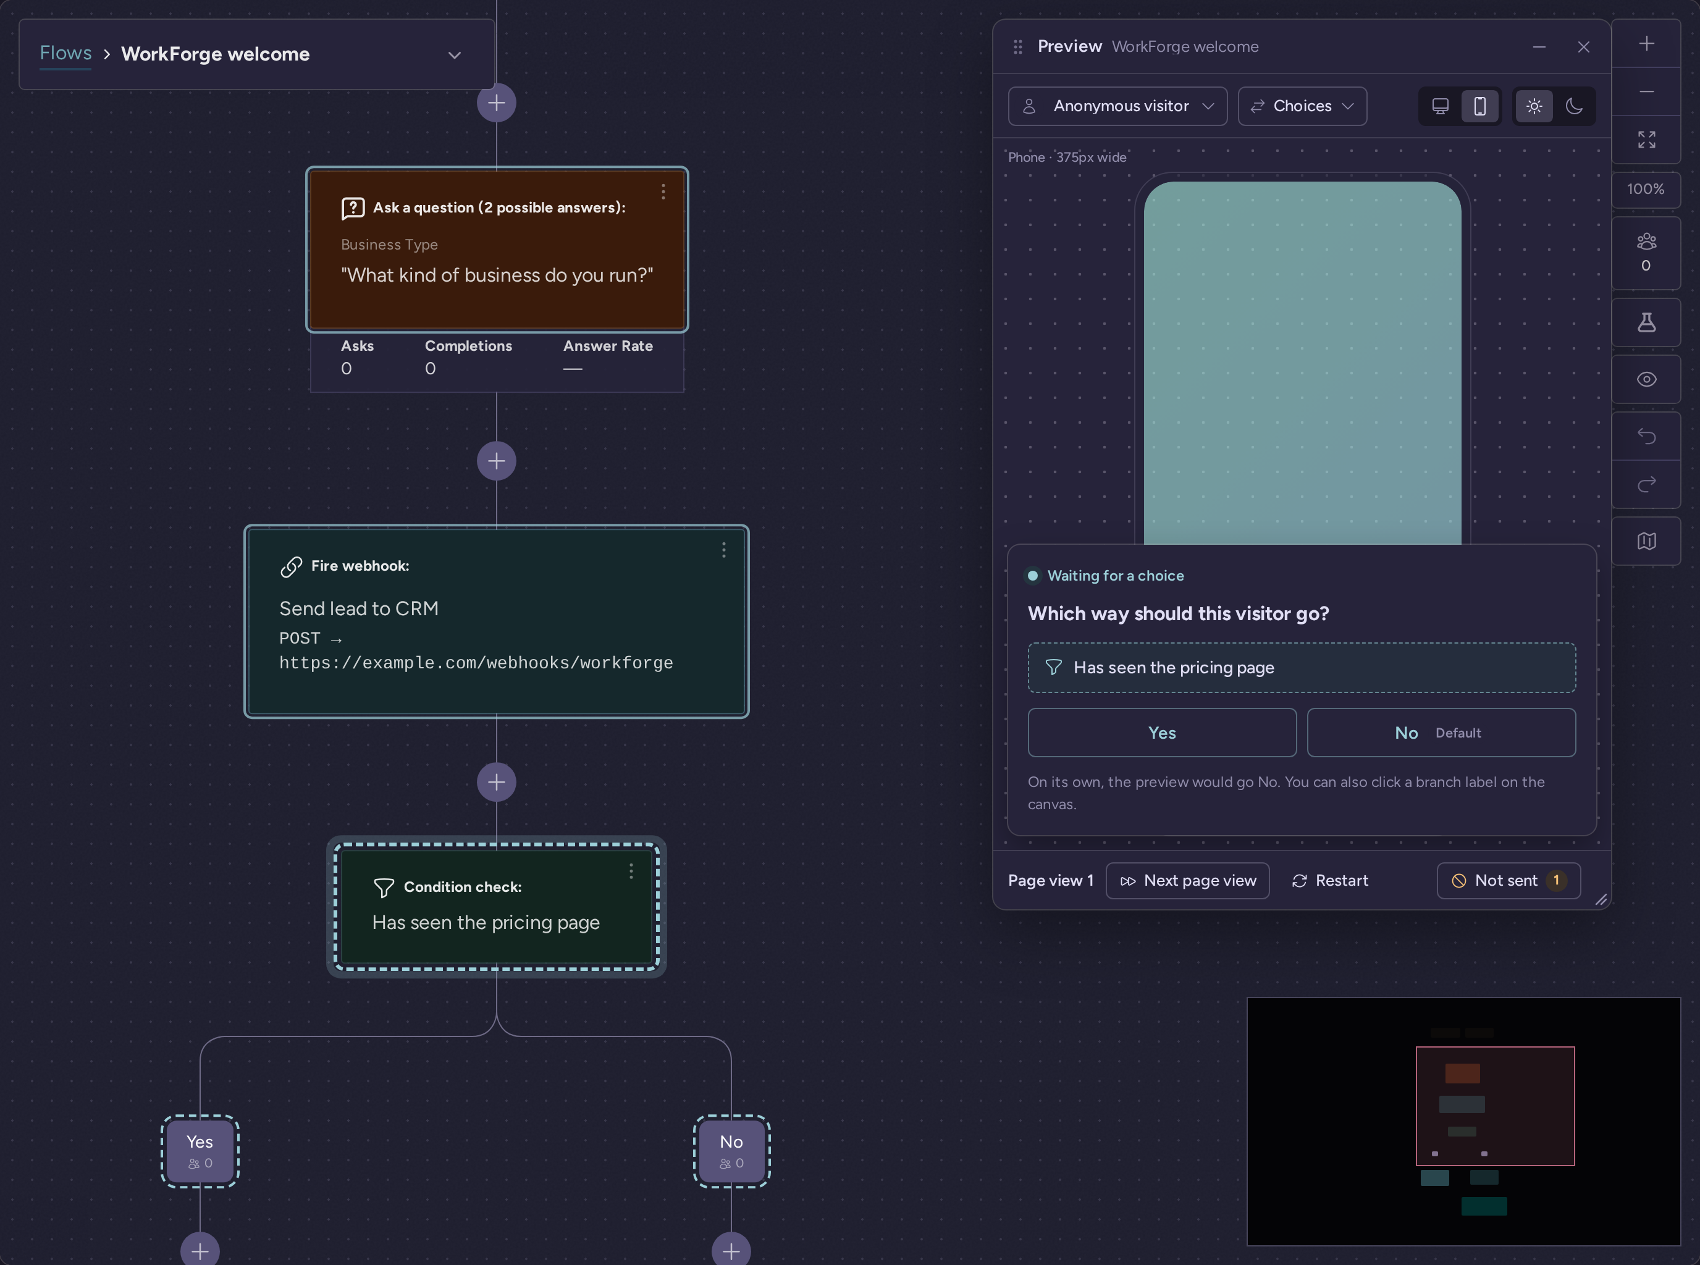
Task: Switch preview to desktop device view
Action: tap(1440, 106)
